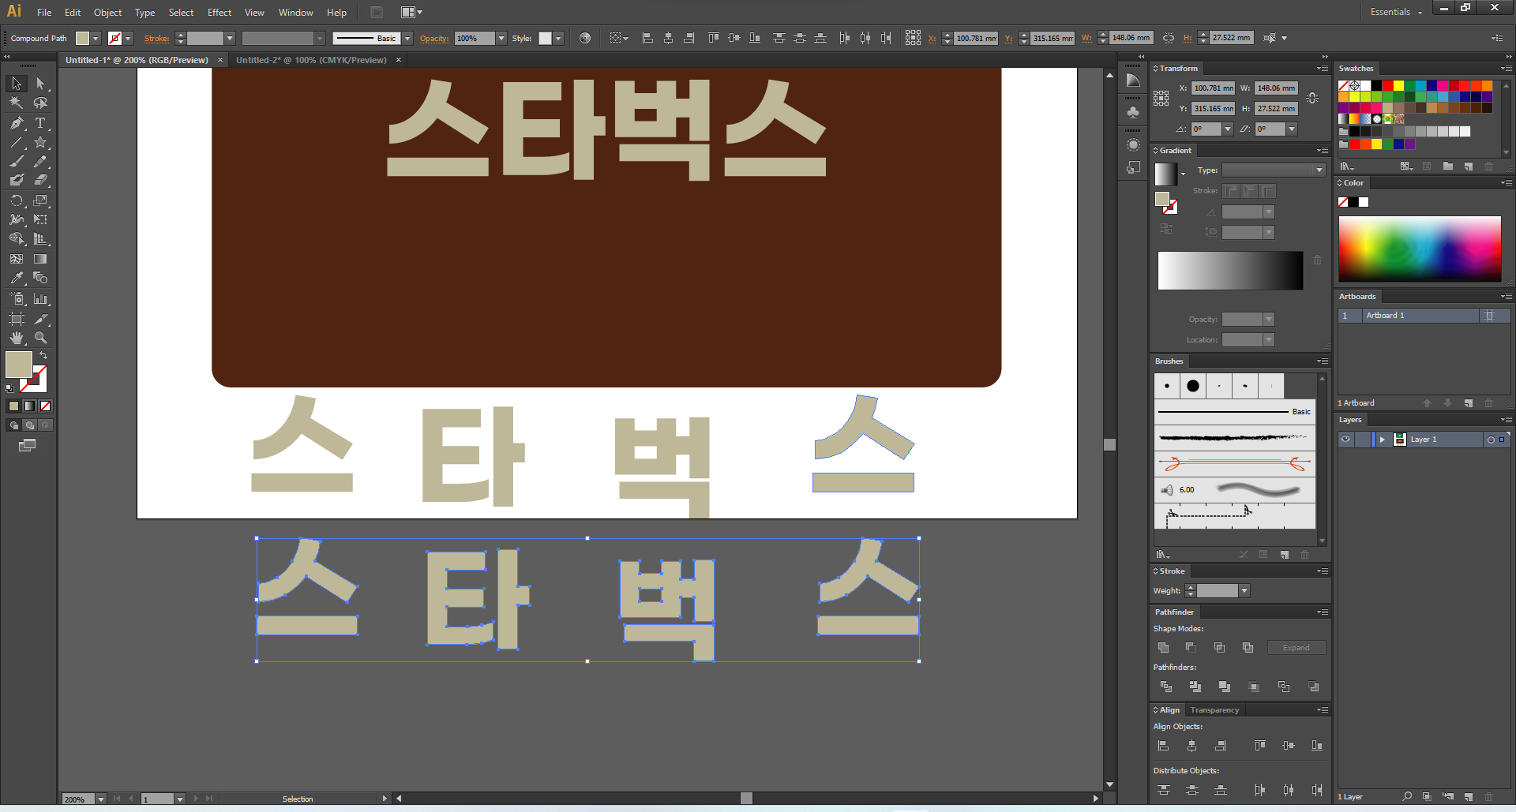This screenshot has width=1516, height=812.
Task: Set paint mode to Color in toolbox
Action: pyautogui.click(x=13, y=406)
